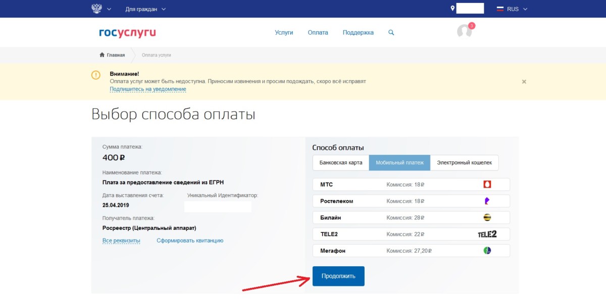
Task: Open the Все реквизиты link
Action: click(121, 241)
